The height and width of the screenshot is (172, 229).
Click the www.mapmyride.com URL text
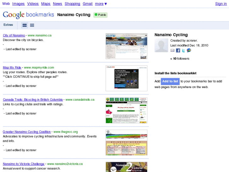(39, 68)
